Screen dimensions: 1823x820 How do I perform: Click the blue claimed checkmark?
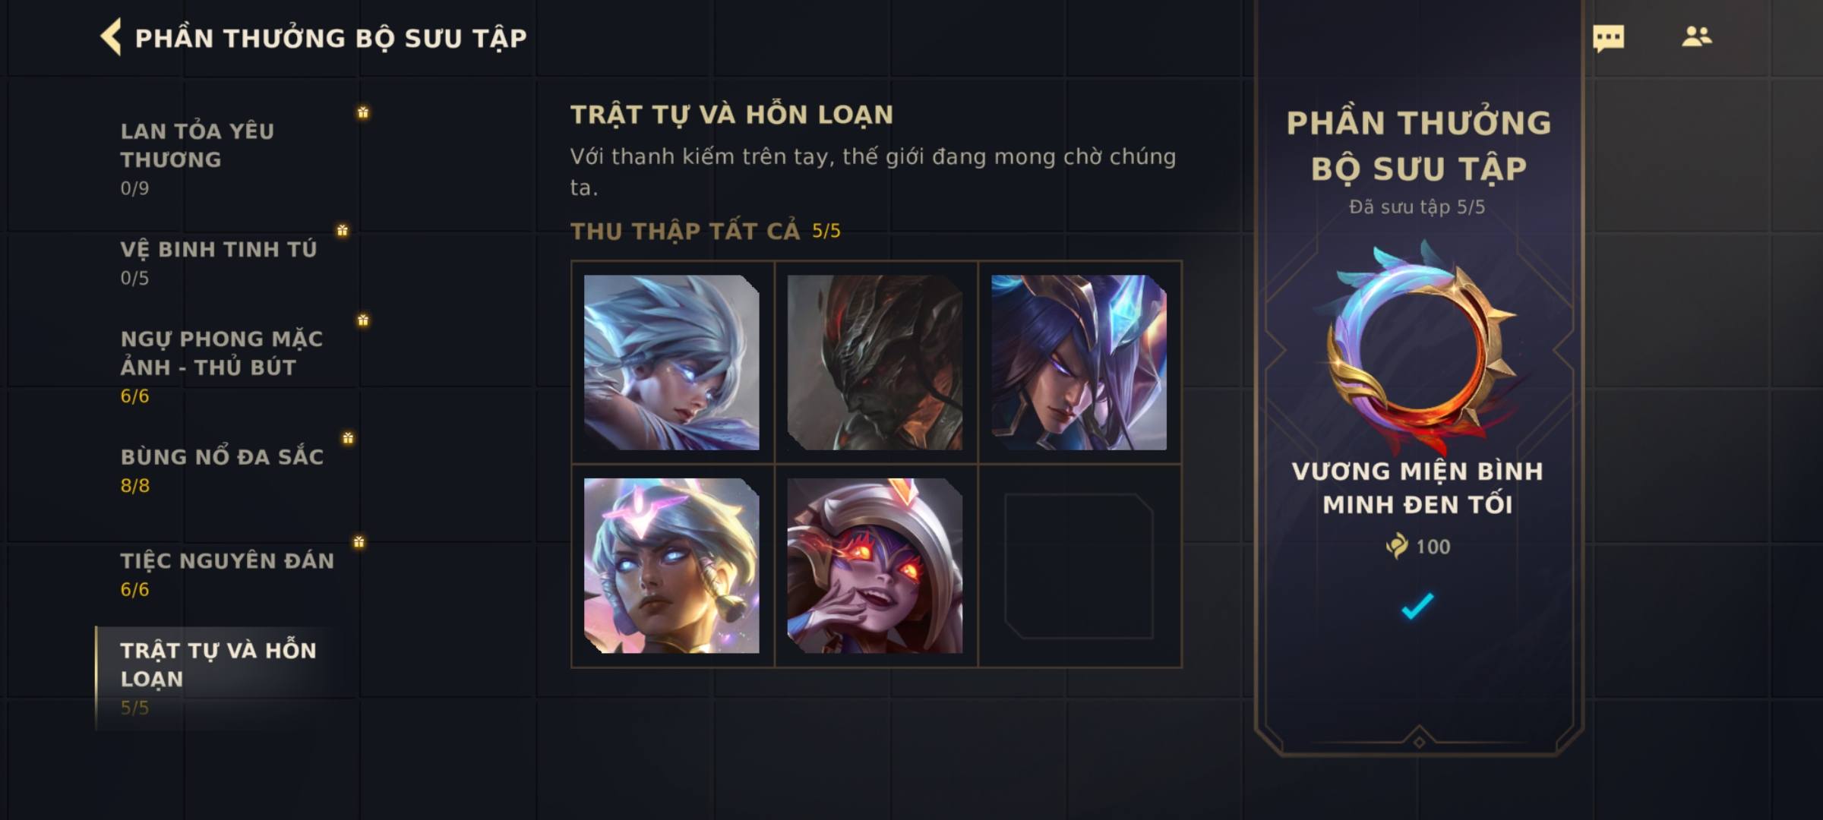[1417, 606]
